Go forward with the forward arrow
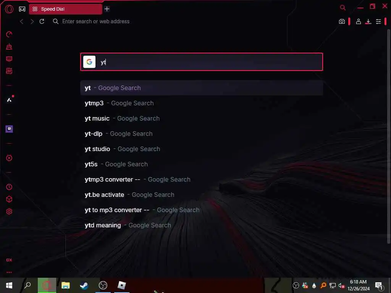Screen dimensions: 391x293 (32, 21)
